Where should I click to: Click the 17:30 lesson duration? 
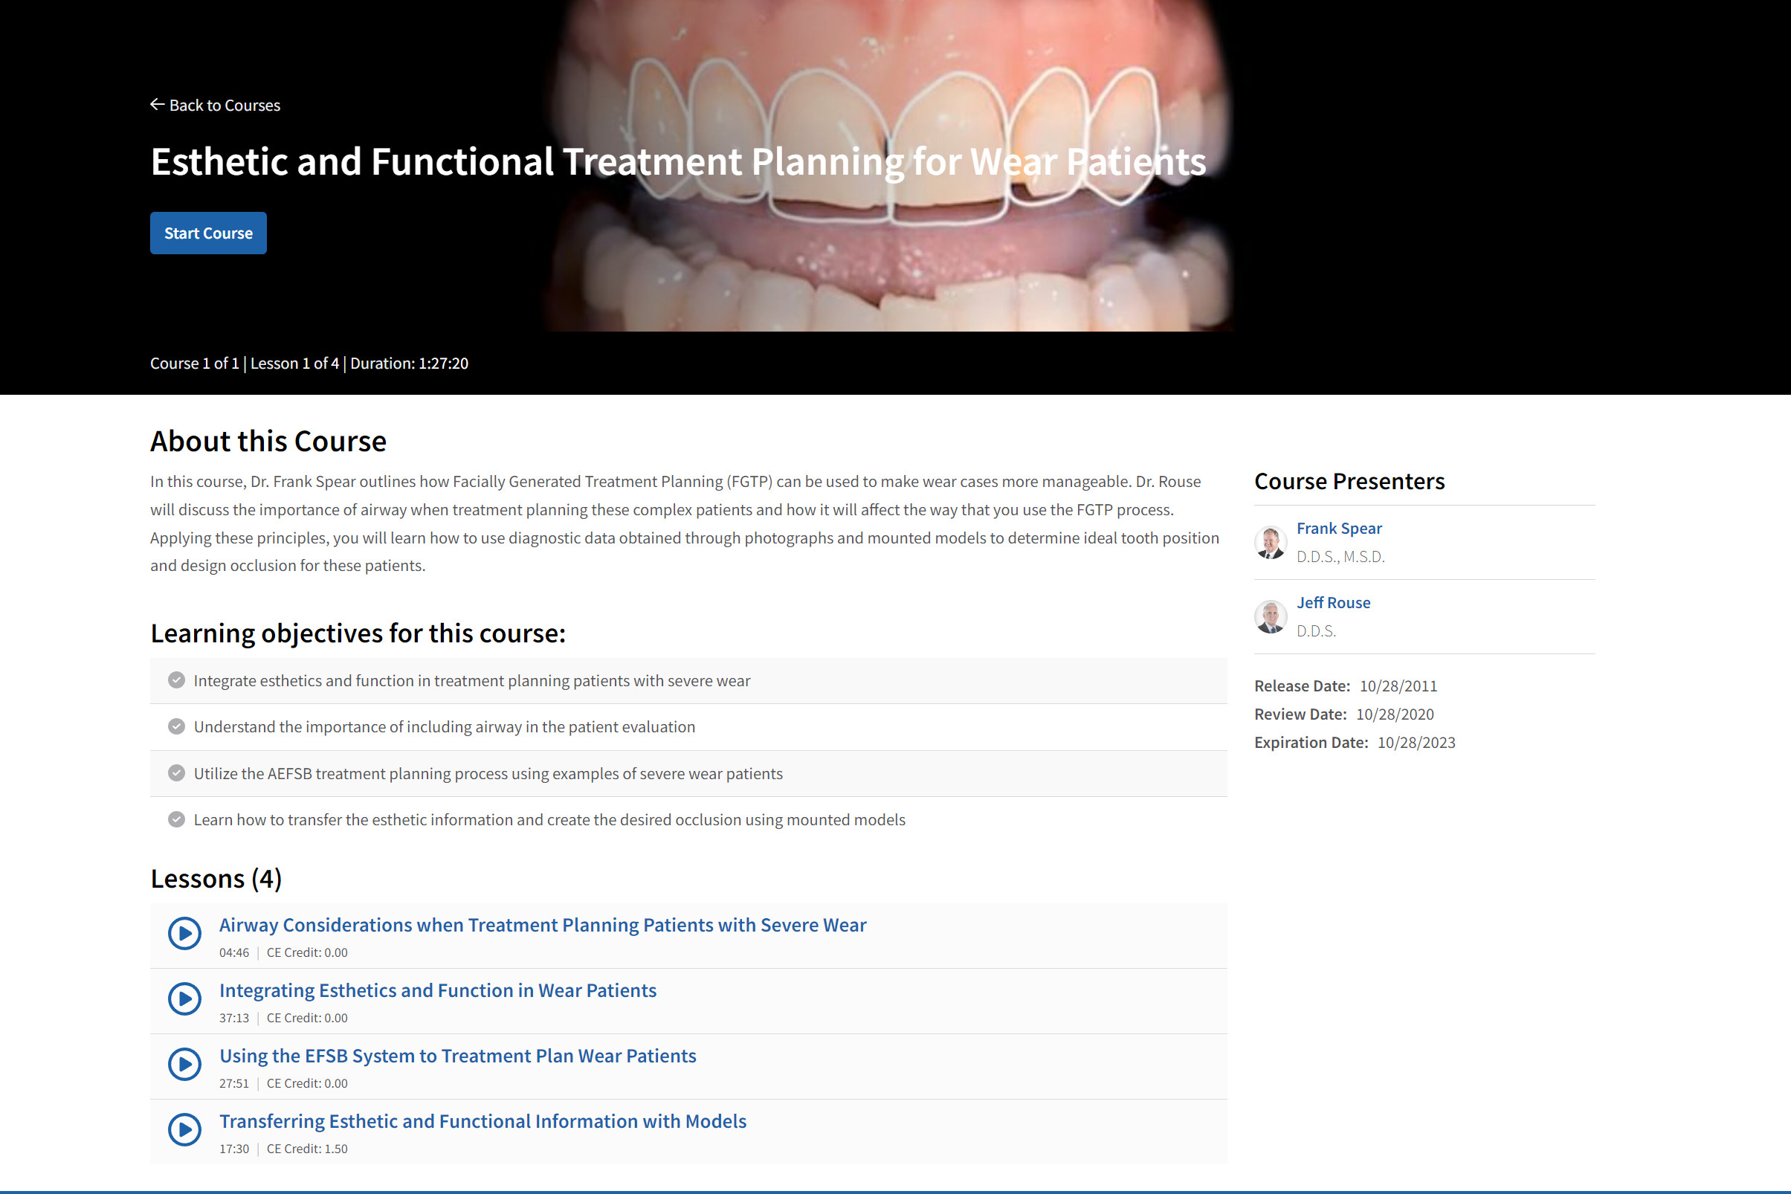[233, 1149]
